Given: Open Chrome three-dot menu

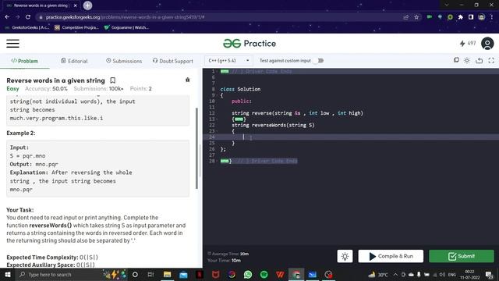Looking at the screenshot, I should coord(492,17).
